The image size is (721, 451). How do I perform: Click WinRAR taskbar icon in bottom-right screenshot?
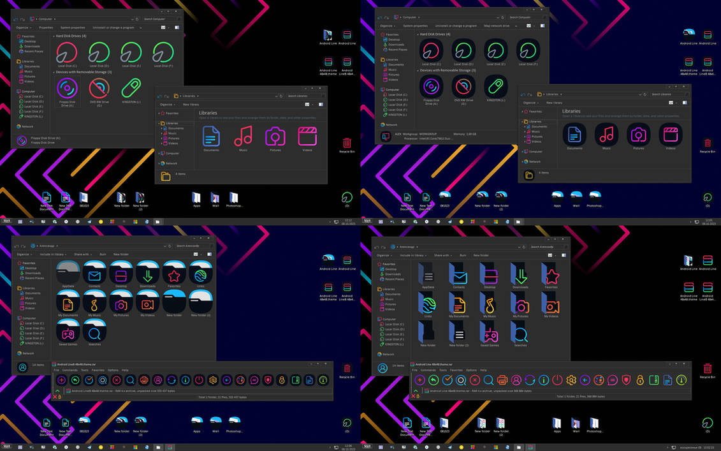pos(530,447)
